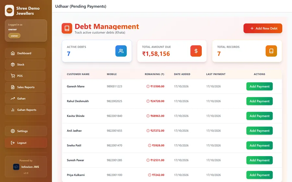The image size is (292, 182).
Task: Click mobile number 9822001285
Action: point(115,160)
